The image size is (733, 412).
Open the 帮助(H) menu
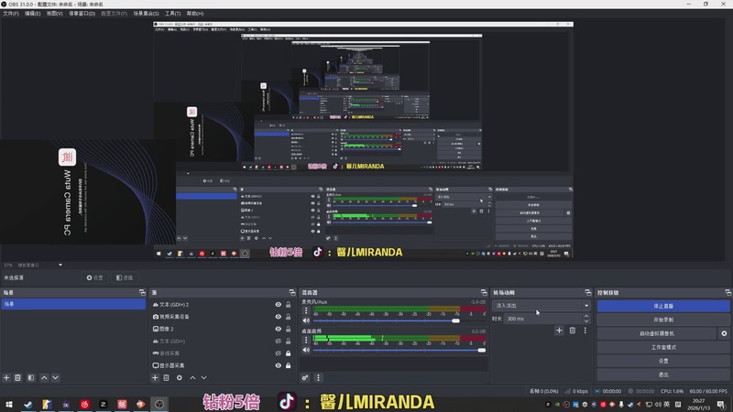pos(195,14)
